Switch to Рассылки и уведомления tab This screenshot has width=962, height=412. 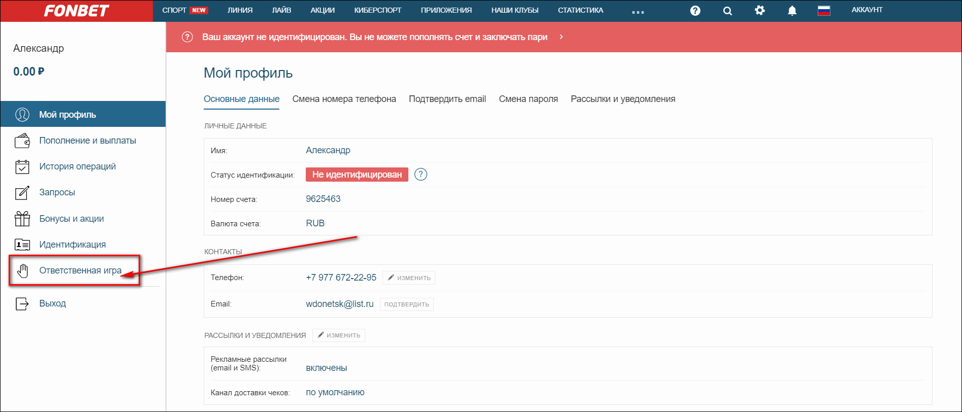pos(623,99)
